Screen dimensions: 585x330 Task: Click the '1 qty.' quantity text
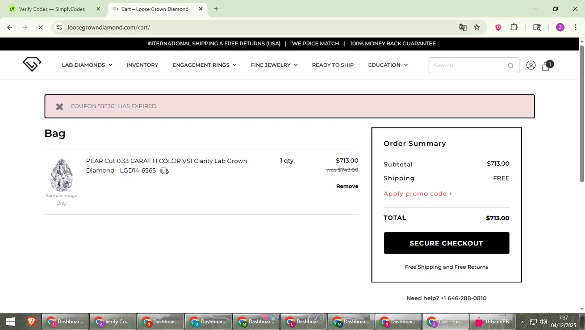coord(287,161)
